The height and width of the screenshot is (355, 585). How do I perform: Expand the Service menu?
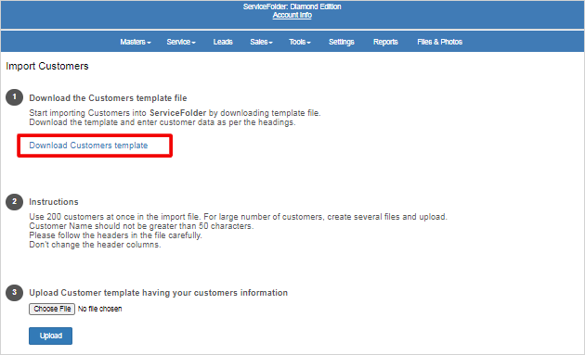point(181,42)
